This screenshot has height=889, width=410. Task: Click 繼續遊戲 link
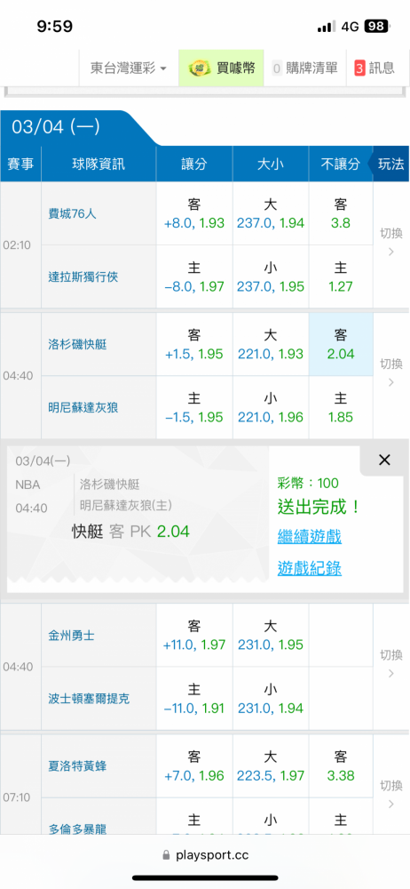309,536
